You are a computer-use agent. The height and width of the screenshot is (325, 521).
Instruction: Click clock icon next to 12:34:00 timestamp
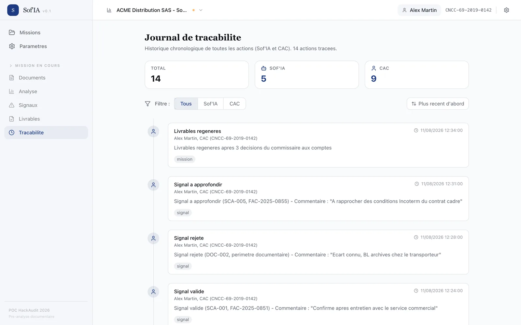click(x=416, y=130)
